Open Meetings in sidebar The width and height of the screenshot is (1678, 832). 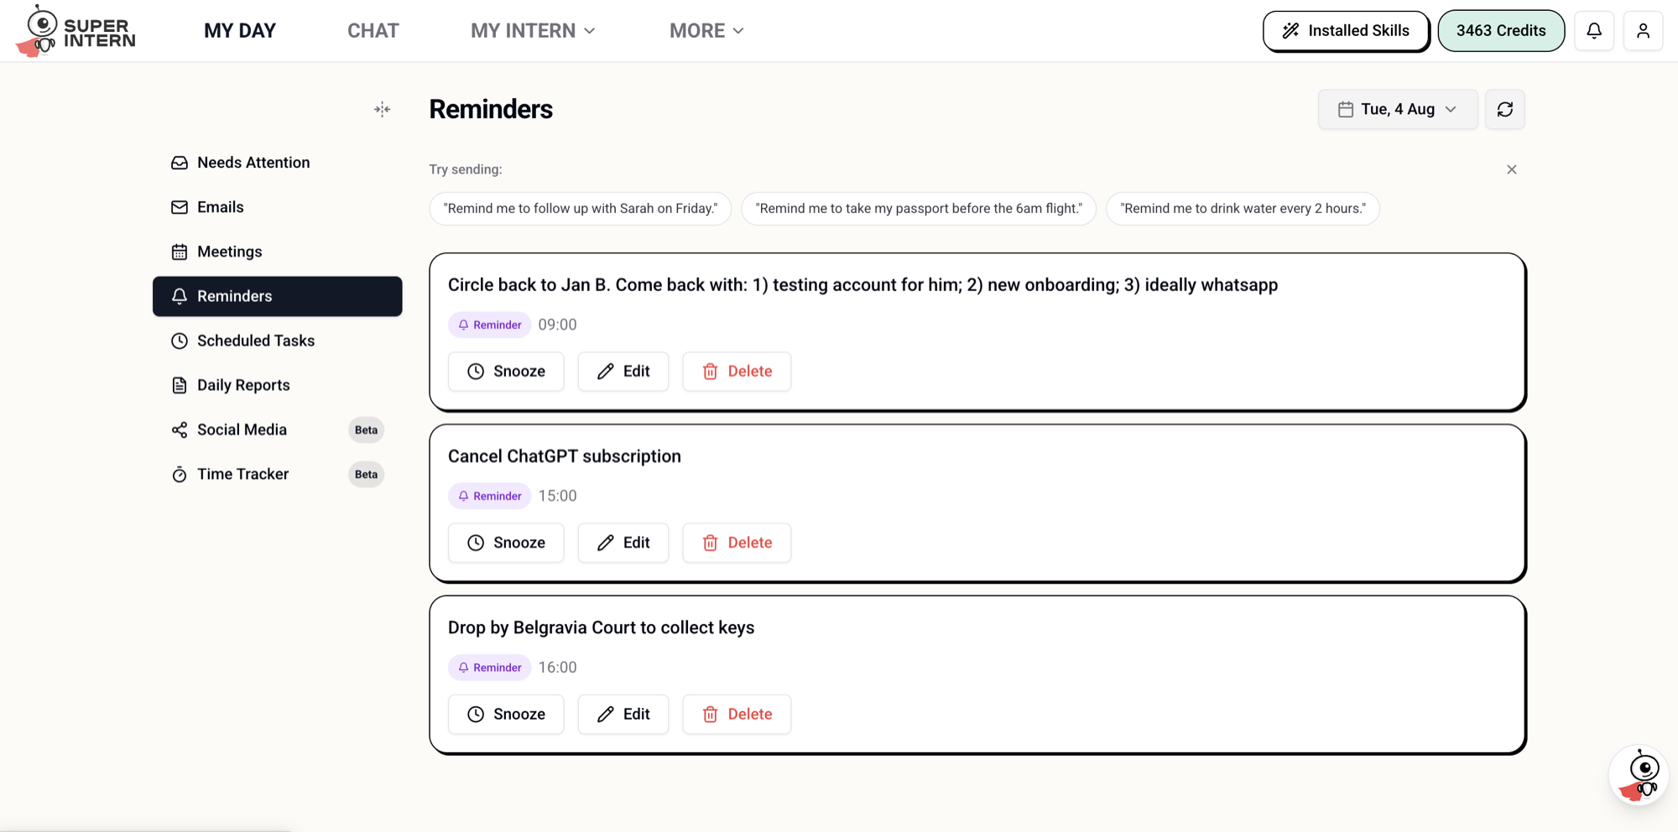(277, 252)
